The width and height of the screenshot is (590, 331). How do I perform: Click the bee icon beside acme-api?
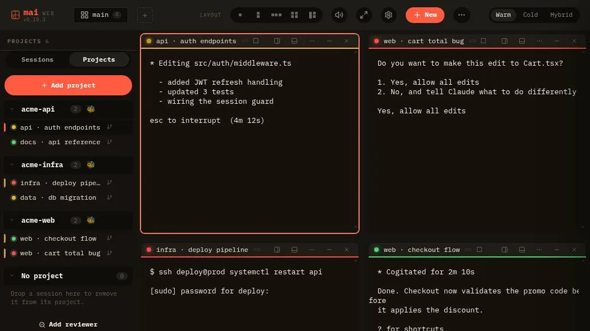(90, 109)
